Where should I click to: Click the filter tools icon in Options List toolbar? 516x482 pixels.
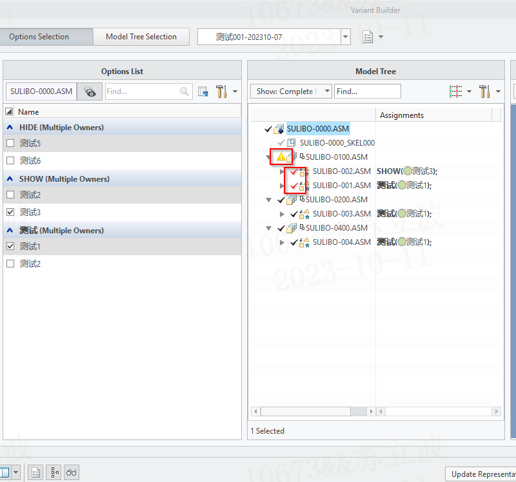click(220, 92)
